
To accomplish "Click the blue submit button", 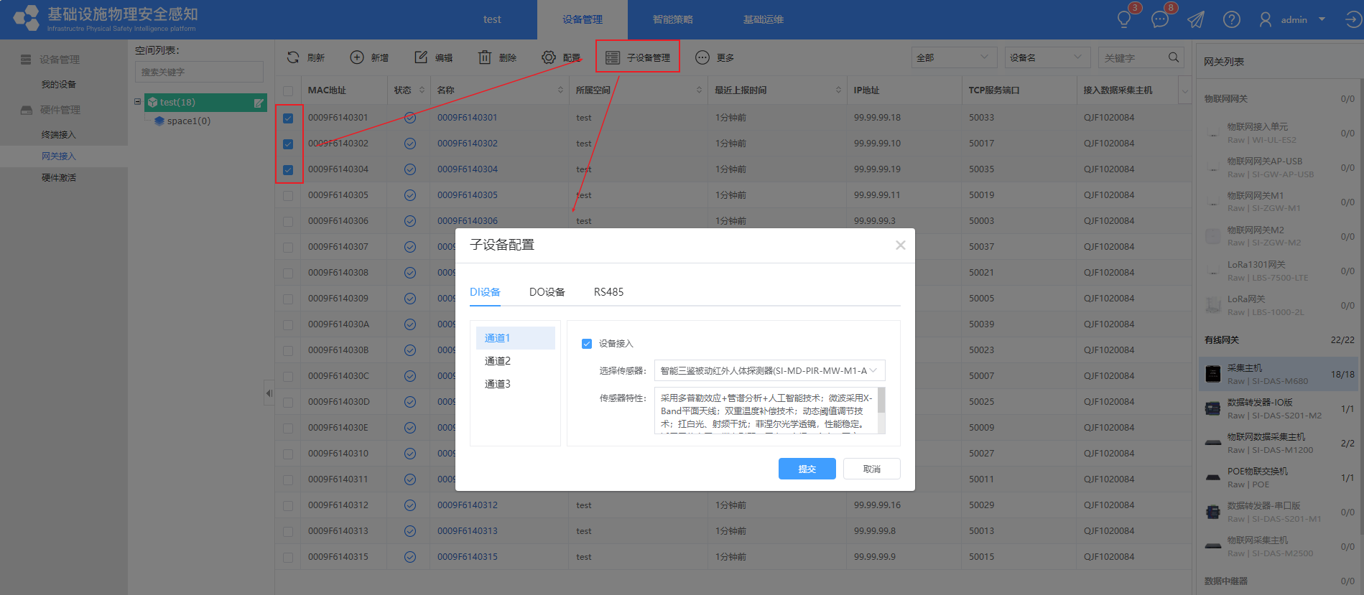I will coord(807,469).
